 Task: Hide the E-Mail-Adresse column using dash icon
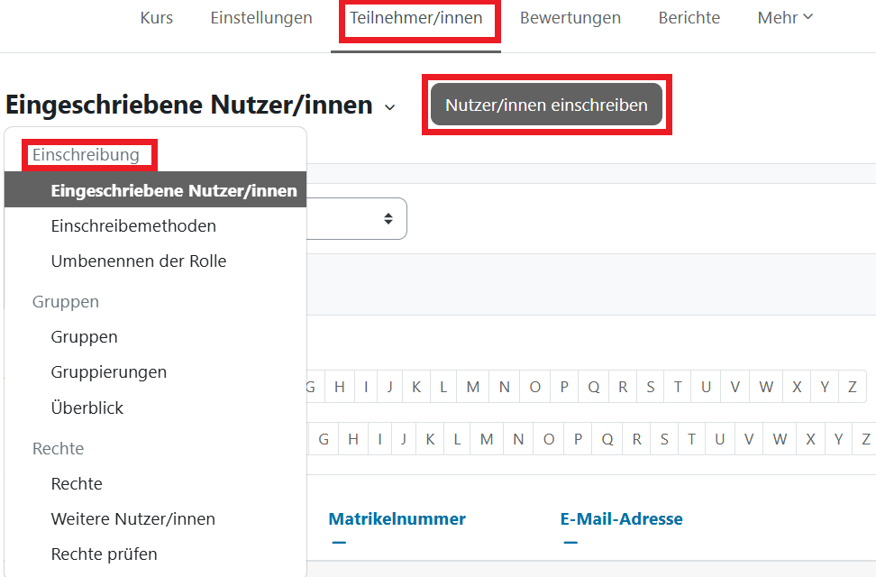click(x=568, y=542)
